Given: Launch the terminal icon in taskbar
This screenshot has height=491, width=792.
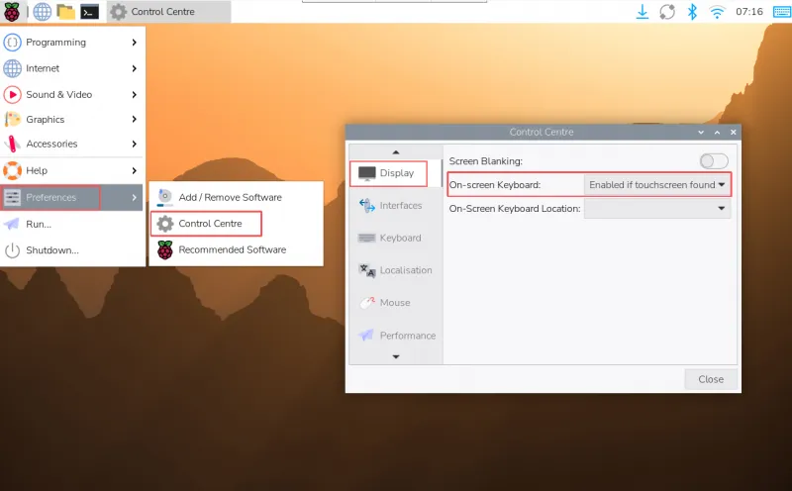Looking at the screenshot, I should tap(89, 12).
